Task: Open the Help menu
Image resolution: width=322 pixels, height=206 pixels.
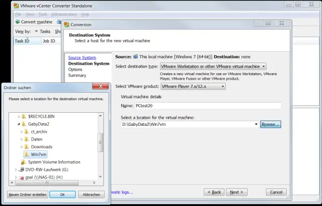Action: point(85,15)
